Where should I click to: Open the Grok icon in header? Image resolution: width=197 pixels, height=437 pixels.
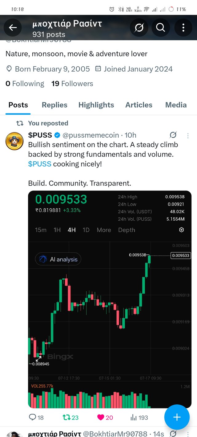point(139,28)
